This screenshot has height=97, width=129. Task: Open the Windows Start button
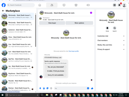[x=2, y=95]
